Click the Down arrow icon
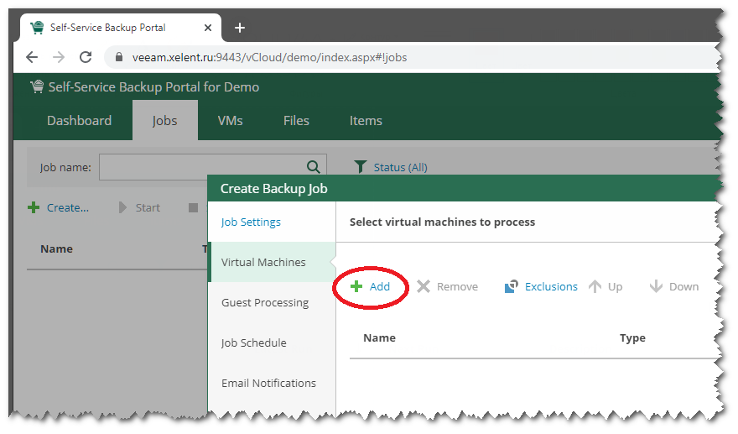The image size is (738, 434). (656, 286)
